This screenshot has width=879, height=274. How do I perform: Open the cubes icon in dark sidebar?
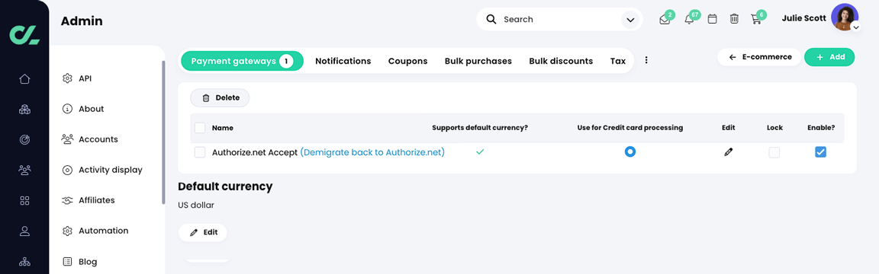tap(24, 110)
